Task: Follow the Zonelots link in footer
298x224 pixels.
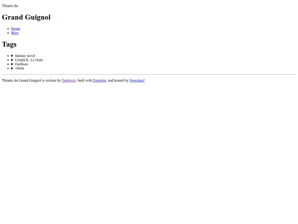Action: 99,80
